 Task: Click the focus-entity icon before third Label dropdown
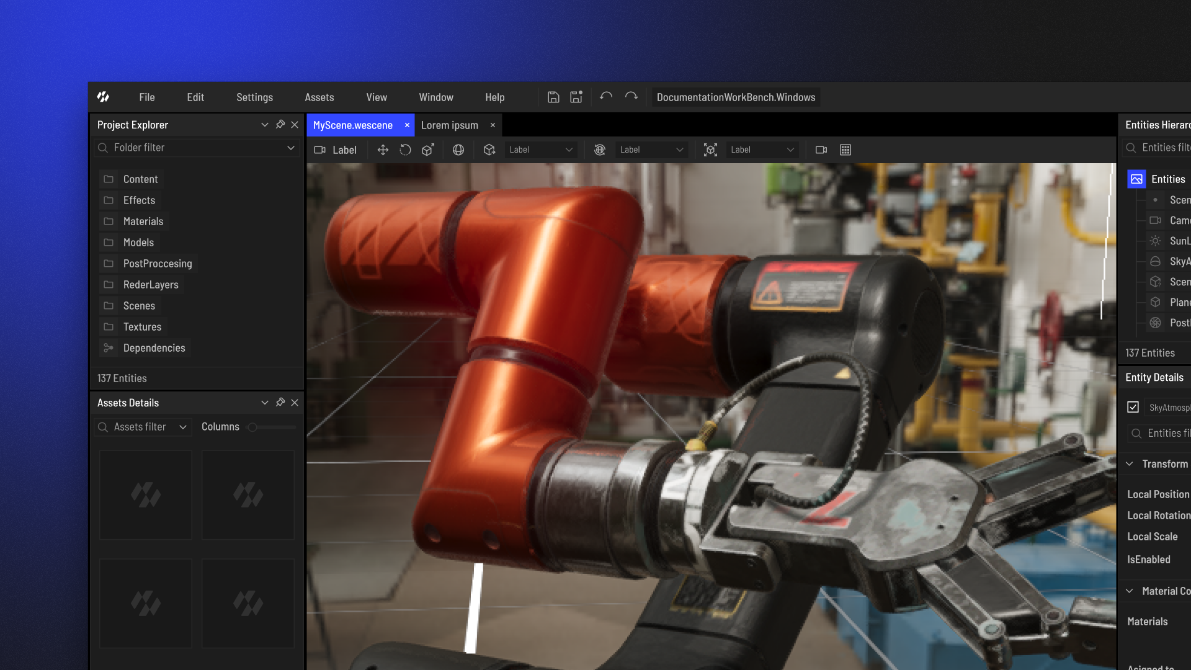point(710,150)
